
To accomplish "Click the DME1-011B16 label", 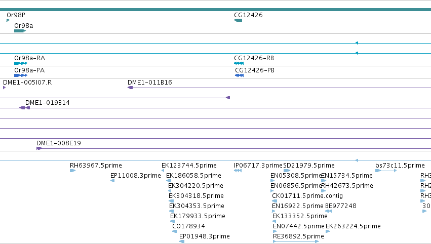I will (150, 82).
